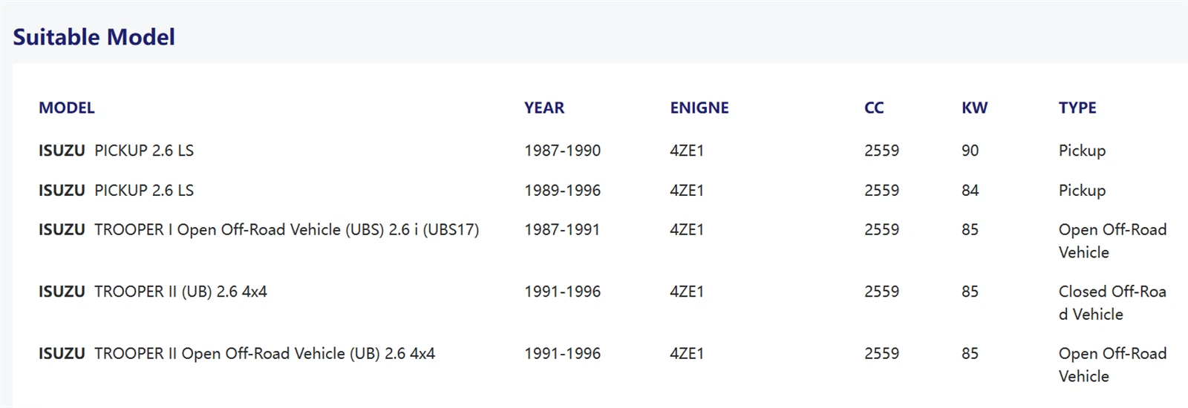1188x408 pixels.
Task: Click the 1987-1991 year cell
Action: tap(562, 230)
